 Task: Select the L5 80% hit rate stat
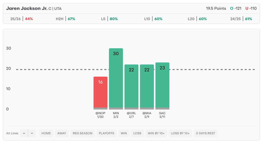[x=109, y=19]
